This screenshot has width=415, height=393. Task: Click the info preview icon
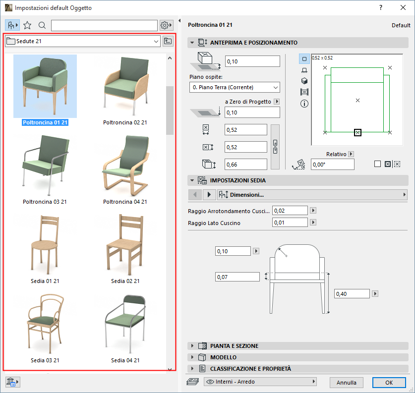pyautogui.click(x=304, y=104)
